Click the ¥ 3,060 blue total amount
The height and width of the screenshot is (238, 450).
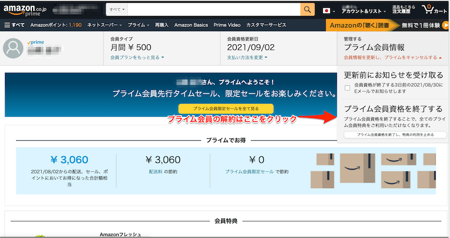[69, 160]
